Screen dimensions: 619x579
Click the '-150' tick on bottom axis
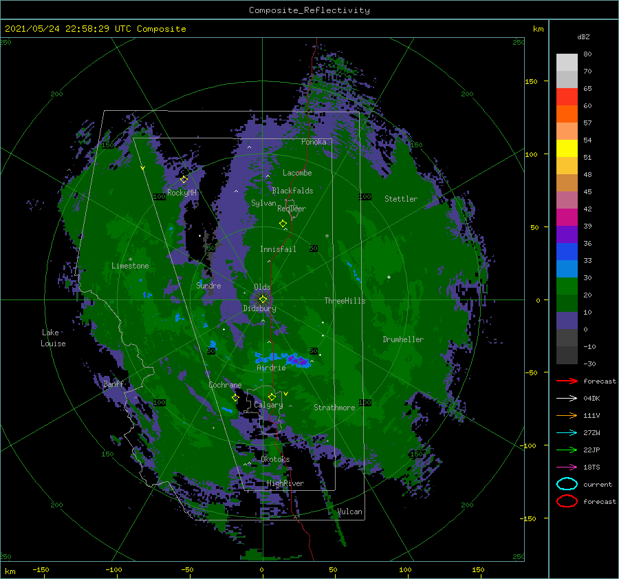coord(41,569)
